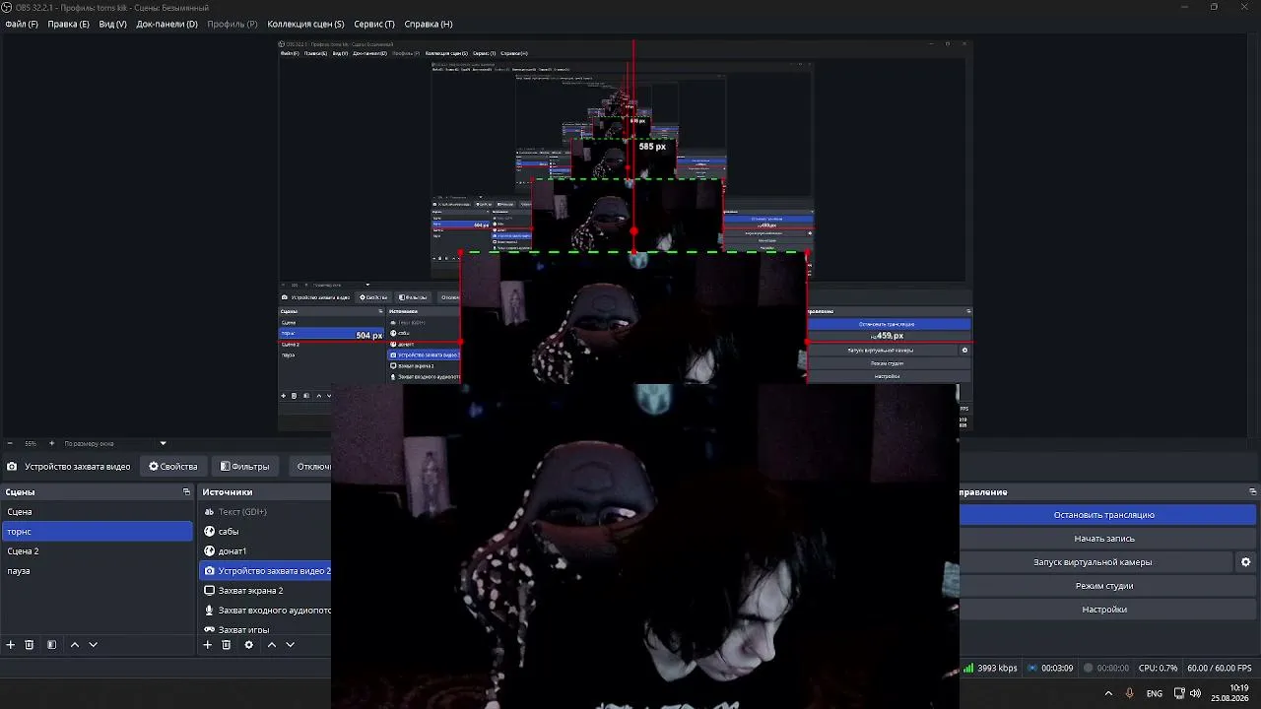1261x709 pixels.
Task: Open source Фильтры filters button
Action: tap(244, 467)
